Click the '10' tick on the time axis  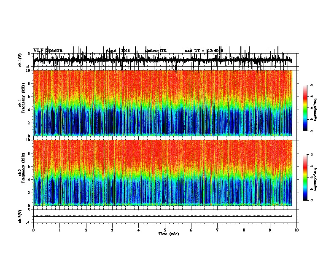(x=296, y=230)
